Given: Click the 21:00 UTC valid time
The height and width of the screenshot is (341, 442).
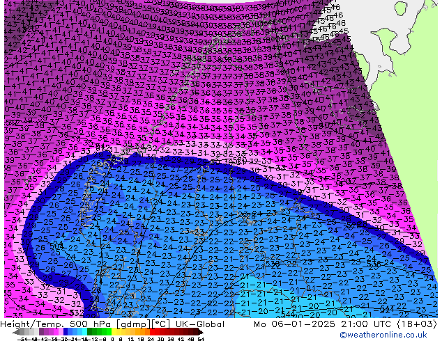Looking at the screenshot, I should tap(367, 324).
